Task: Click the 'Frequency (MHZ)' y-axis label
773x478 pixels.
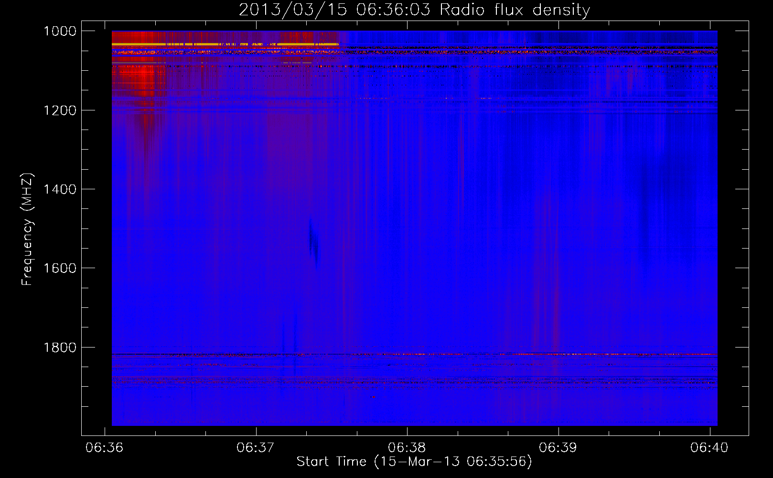Action: coord(27,229)
